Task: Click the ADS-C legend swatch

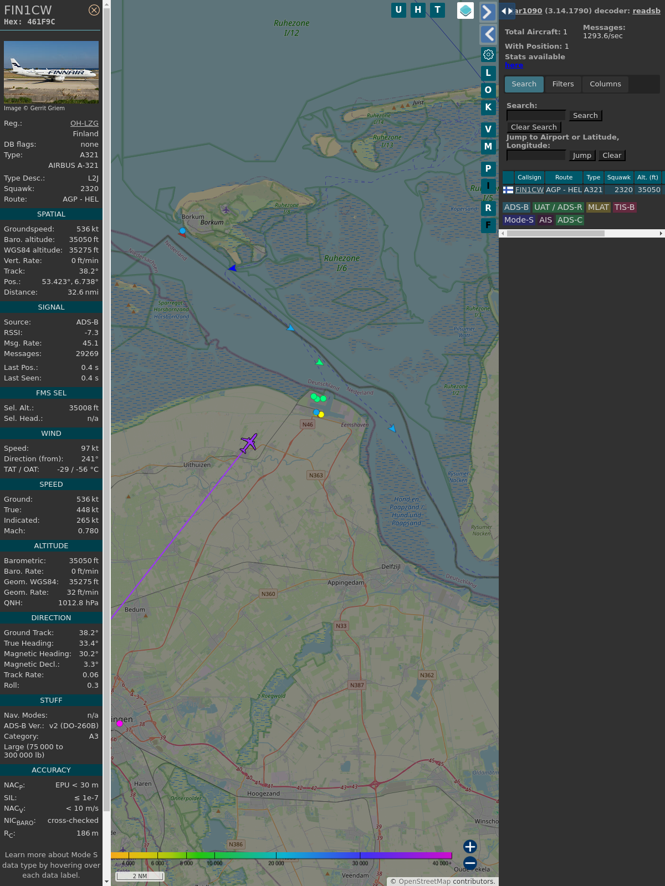Action: [x=570, y=220]
